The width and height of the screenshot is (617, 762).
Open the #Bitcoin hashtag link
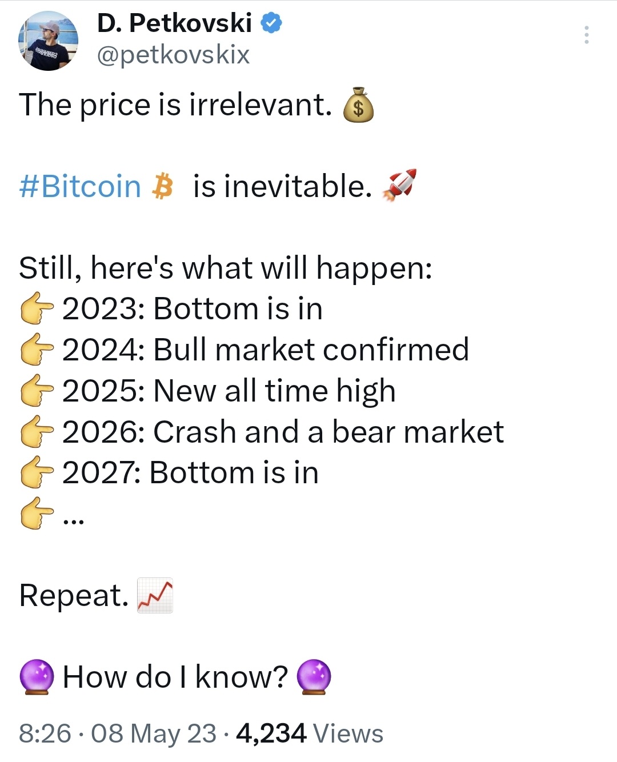(x=80, y=187)
